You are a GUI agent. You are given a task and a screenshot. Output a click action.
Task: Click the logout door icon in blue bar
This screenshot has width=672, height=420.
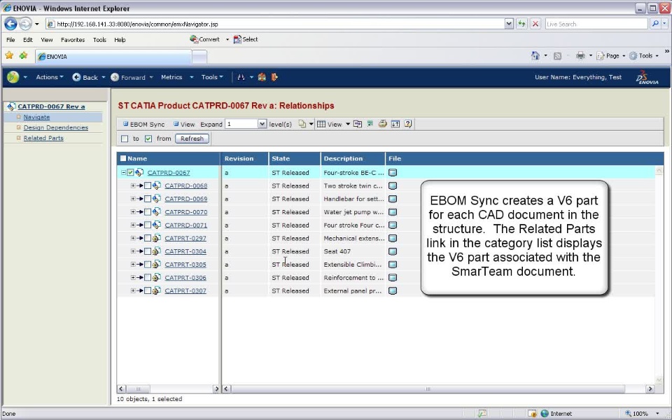274,77
